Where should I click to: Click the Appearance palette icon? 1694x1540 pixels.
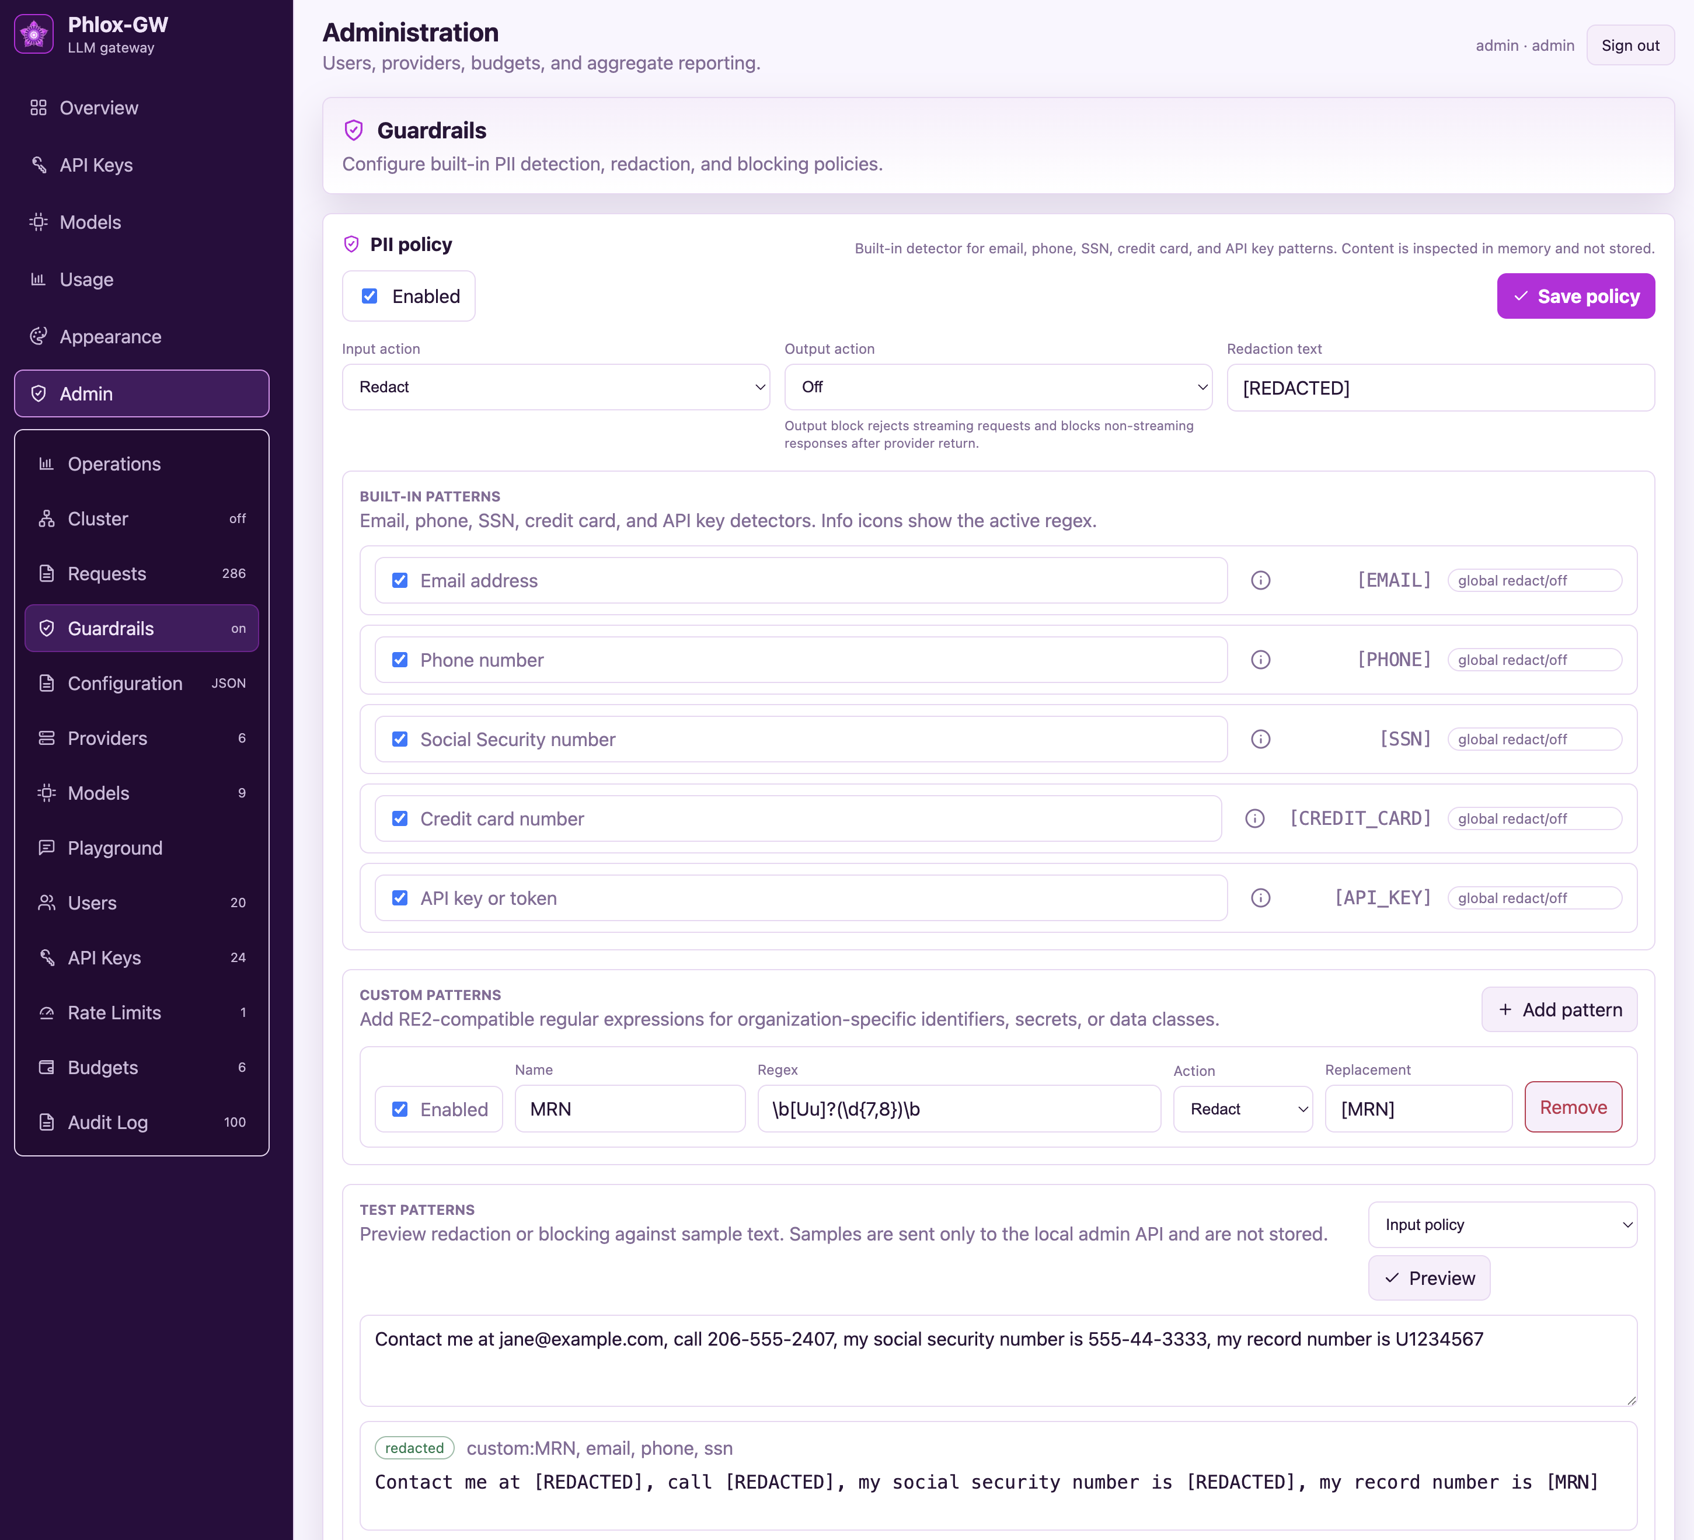39,336
